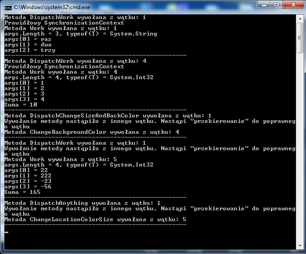Click the line "args[3] = -56"
Viewport: 306px width, 254px height.
coord(28,187)
